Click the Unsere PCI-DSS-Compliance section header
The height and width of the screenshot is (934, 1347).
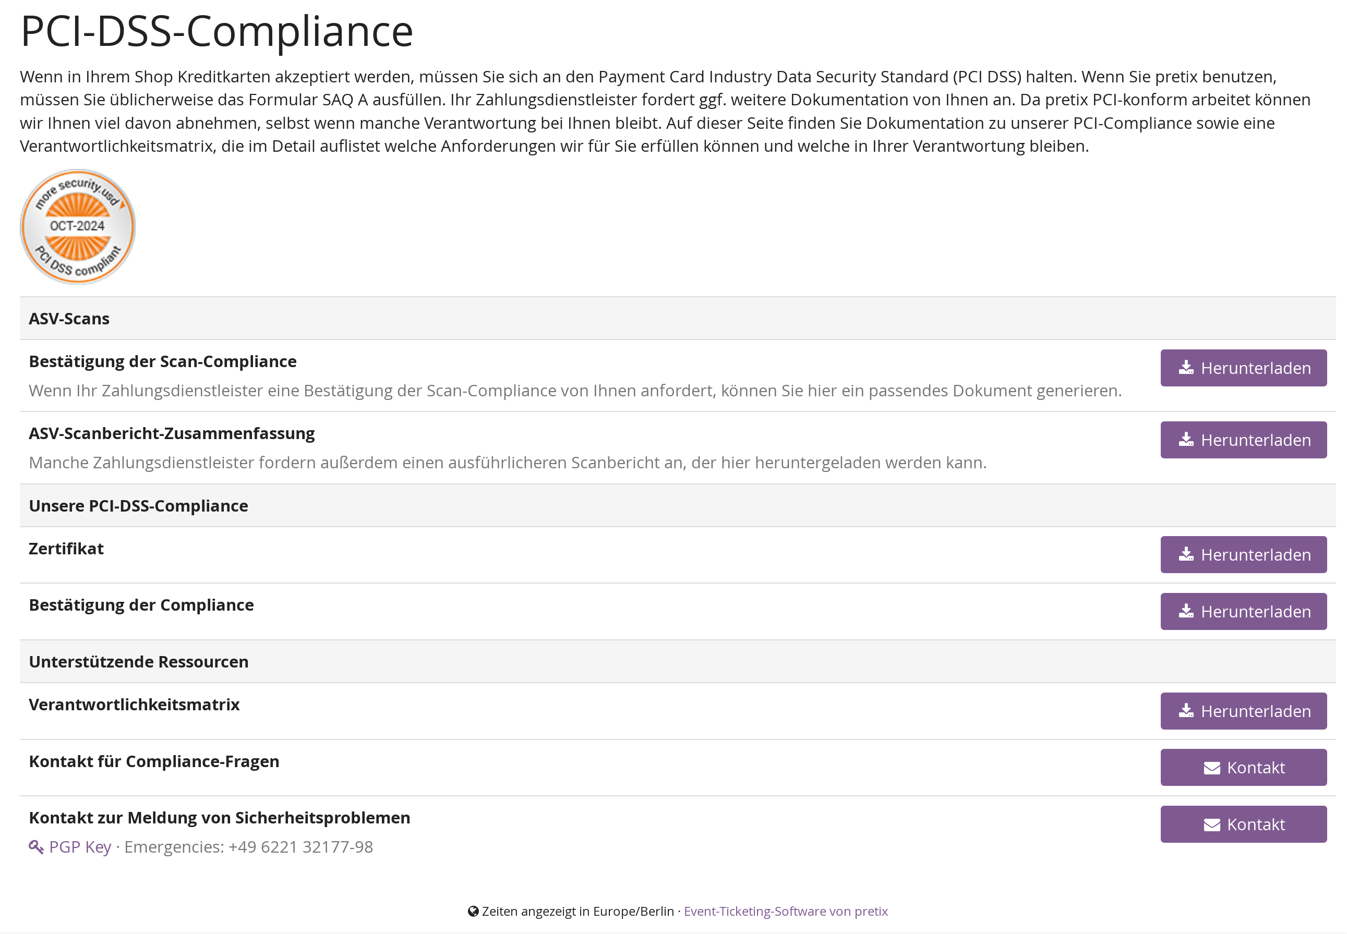point(138,506)
